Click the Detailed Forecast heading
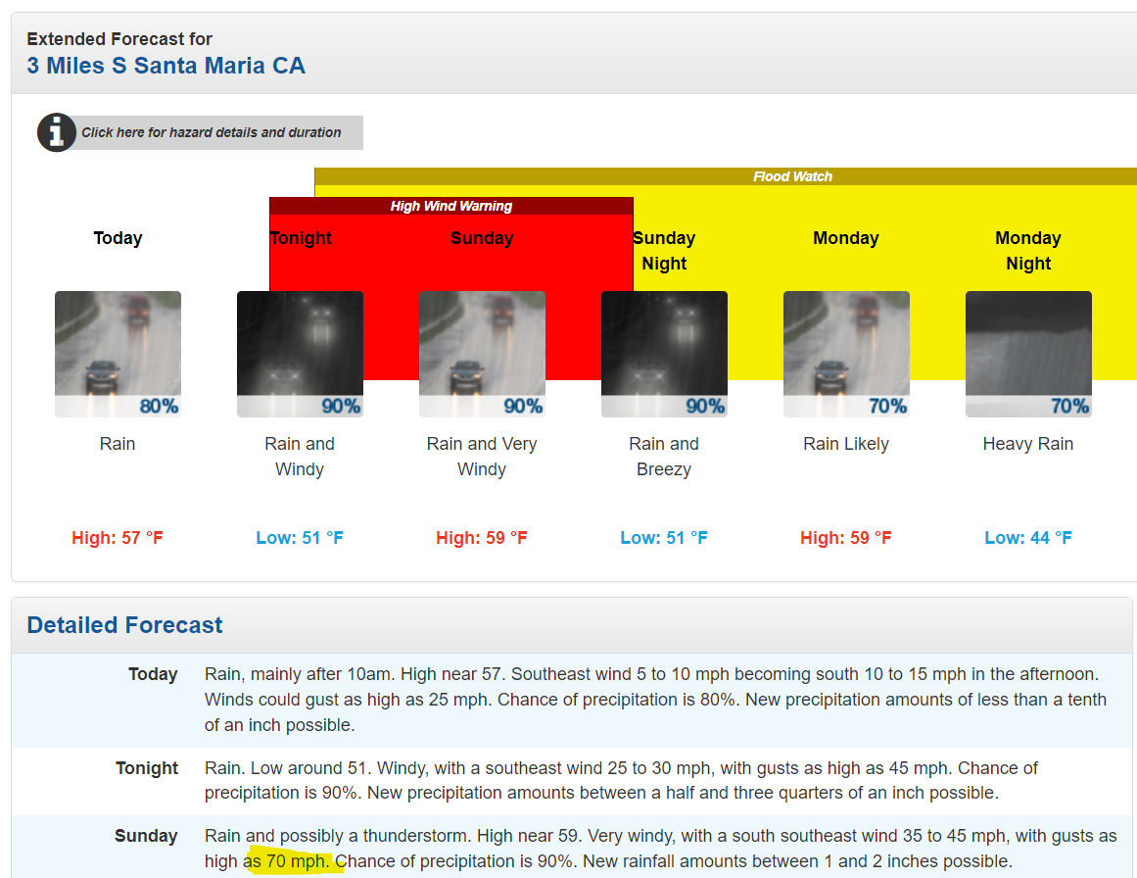This screenshot has width=1137, height=878. coord(124,625)
